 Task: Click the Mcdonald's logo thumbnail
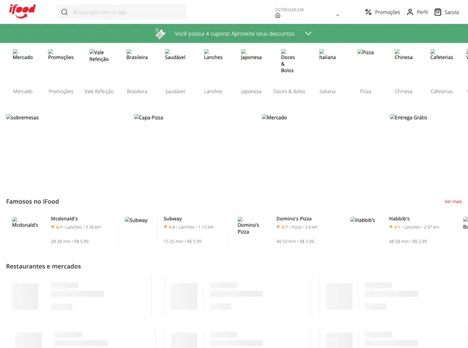(25, 223)
